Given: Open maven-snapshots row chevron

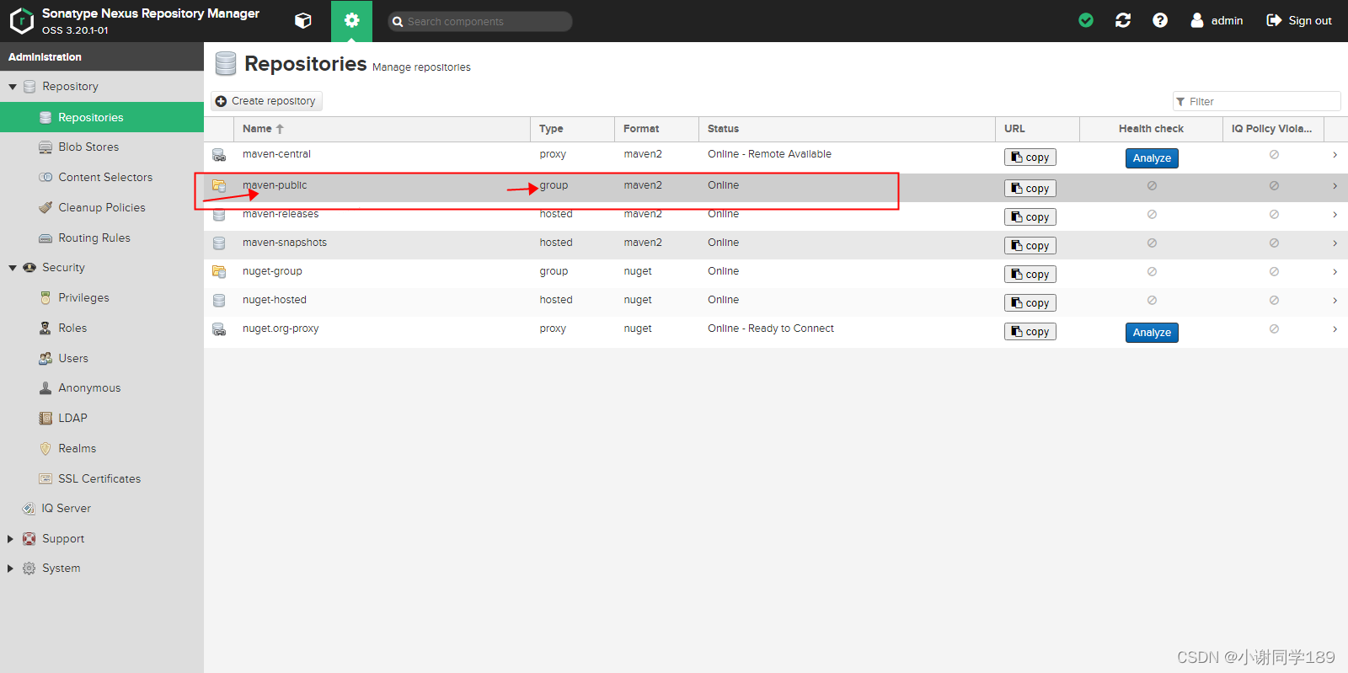Looking at the screenshot, I should [x=1335, y=243].
